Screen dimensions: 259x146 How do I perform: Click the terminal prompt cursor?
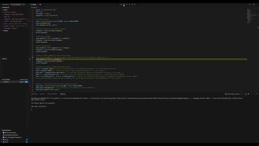tap(32, 109)
